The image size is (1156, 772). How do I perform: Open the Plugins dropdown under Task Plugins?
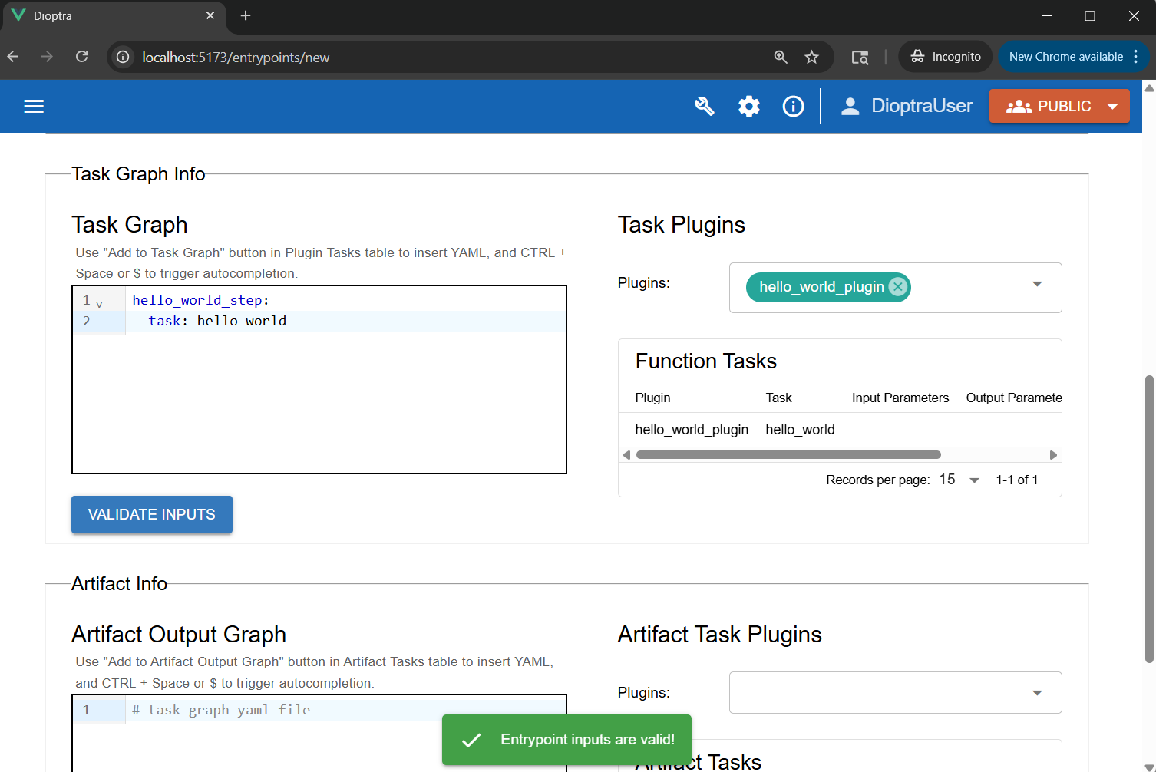(x=1037, y=284)
